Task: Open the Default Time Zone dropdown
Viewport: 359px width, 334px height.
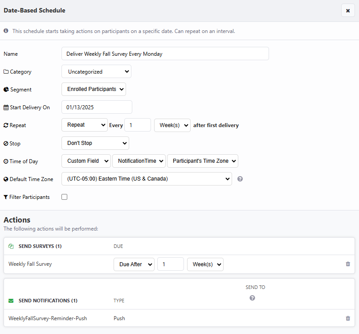Action: coord(147,179)
